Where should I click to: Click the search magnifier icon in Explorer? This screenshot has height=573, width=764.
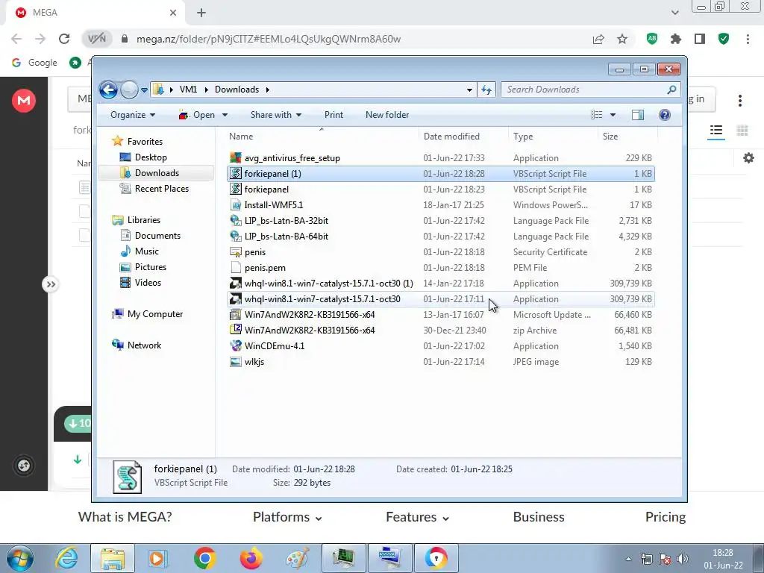pos(672,90)
